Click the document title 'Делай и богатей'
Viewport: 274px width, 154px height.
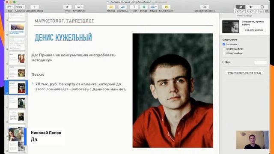pos(131,2)
